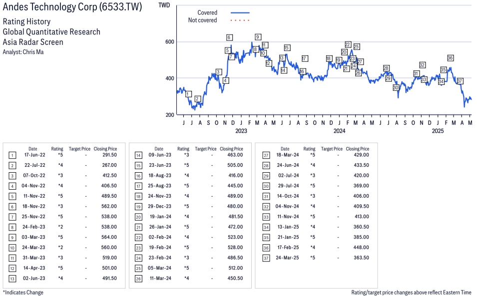Select the date 22-Jul-22 in the table
This screenshot has height=296, width=477.
pos(34,165)
